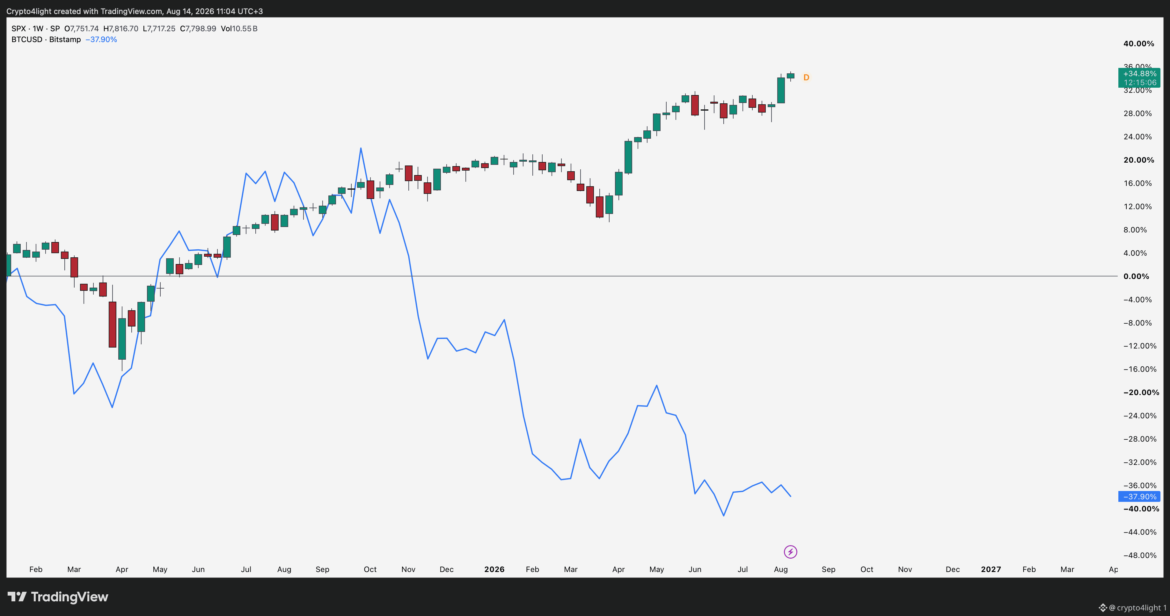Click the Dec label just before 2026
Image resolution: width=1170 pixels, height=616 pixels.
pos(446,569)
